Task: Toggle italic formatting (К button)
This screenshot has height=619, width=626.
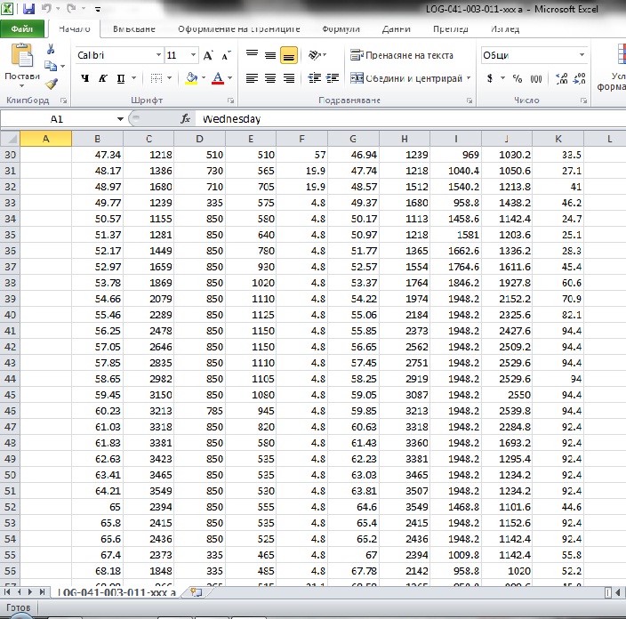Action: (104, 78)
